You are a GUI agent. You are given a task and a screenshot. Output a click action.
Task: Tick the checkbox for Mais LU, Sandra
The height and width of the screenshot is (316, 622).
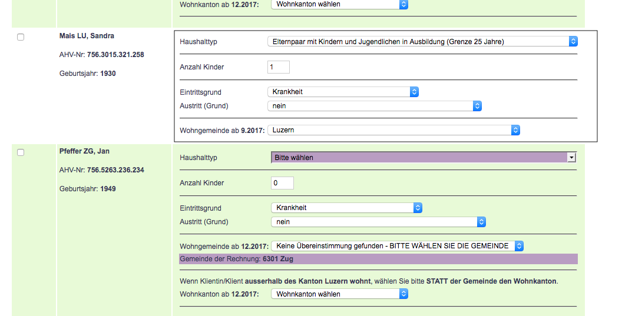(x=21, y=37)
